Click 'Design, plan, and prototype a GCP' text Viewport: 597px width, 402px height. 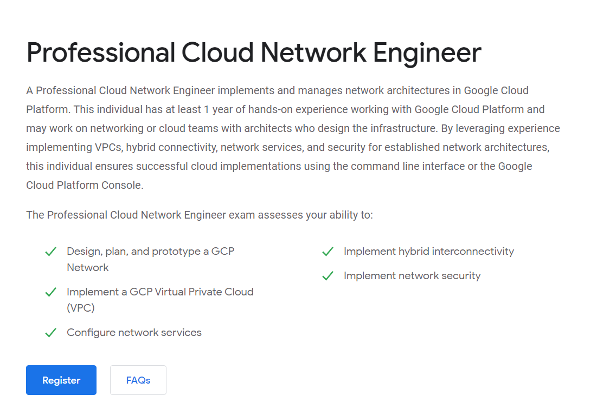click(x=150, y=251)
